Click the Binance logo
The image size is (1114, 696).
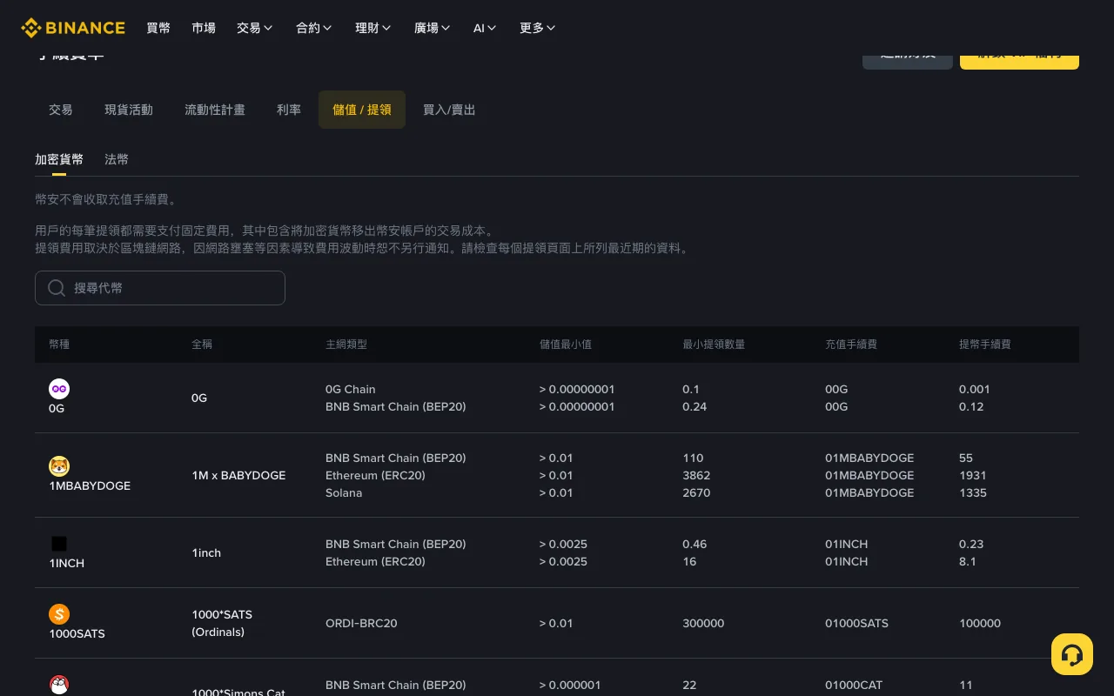73,28
